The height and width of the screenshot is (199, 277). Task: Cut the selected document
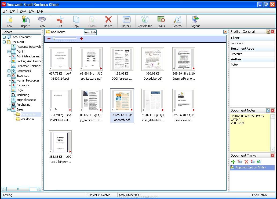pos(60,22)
